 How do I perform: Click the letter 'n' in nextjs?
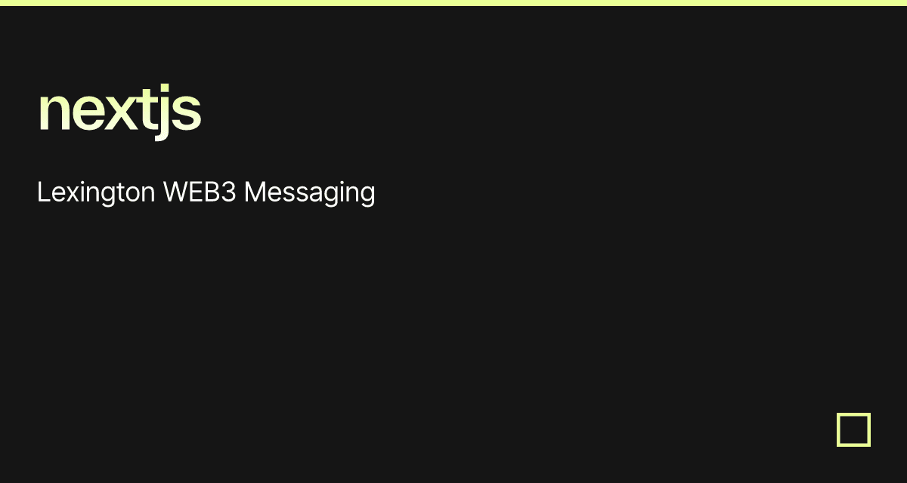coord(53,113)
